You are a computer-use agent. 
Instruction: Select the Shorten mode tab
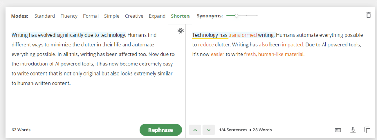coord(180,16)
